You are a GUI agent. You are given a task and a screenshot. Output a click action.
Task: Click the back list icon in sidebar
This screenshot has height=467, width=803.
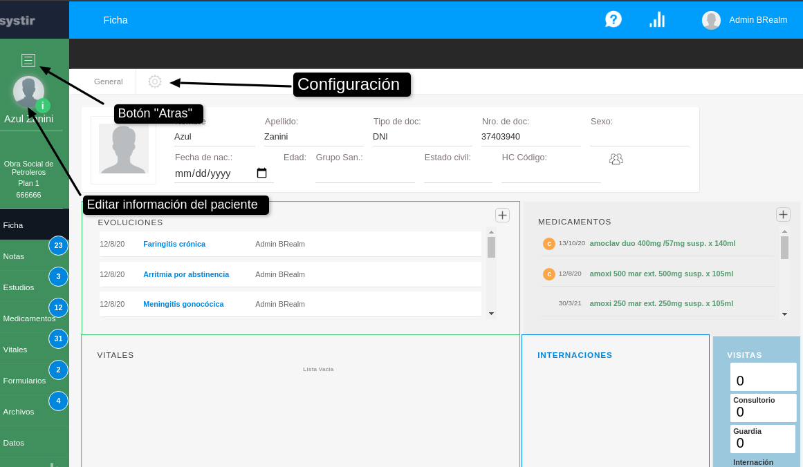28,60
